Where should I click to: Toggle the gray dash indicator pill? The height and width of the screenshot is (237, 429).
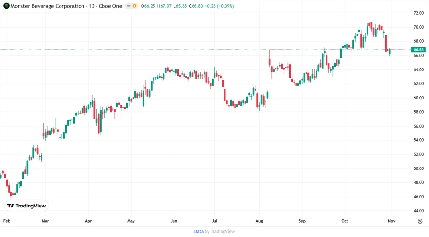128,6
